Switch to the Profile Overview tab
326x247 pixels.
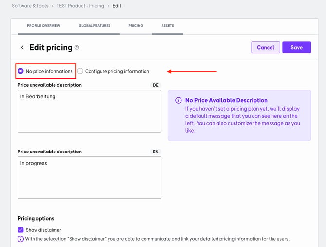tap(44, 26)
